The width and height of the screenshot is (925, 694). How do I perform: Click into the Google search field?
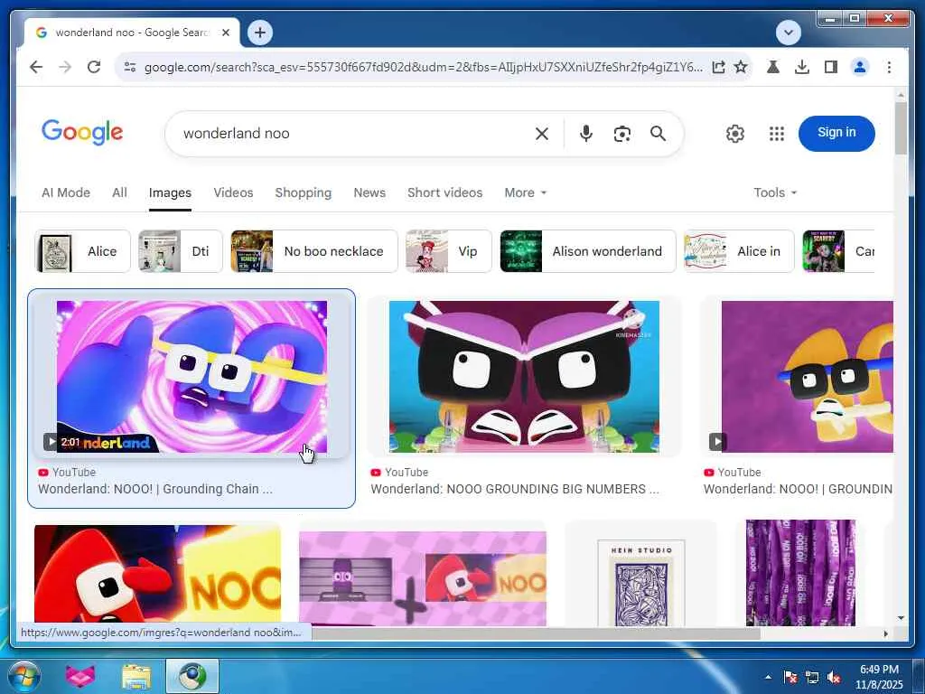(354, 134)
